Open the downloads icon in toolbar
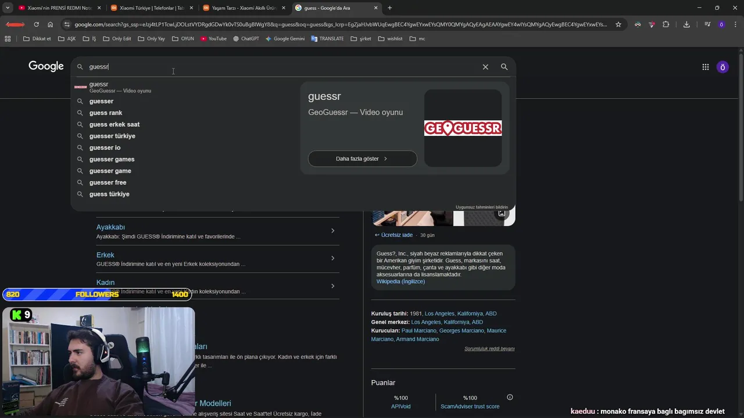The image size is (744, 418). [x=686, y=24]
